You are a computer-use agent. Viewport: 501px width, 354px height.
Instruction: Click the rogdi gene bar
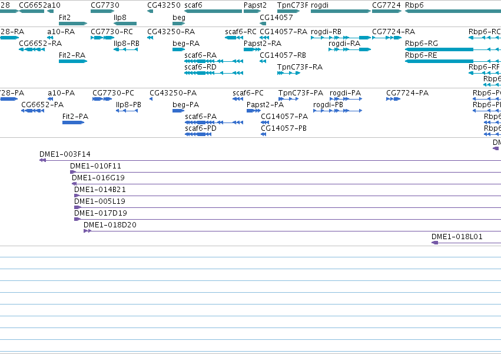pos(341,11)
